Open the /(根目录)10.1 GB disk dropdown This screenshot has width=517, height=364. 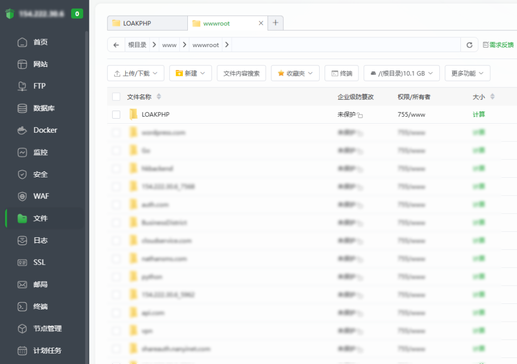[401, 73]
